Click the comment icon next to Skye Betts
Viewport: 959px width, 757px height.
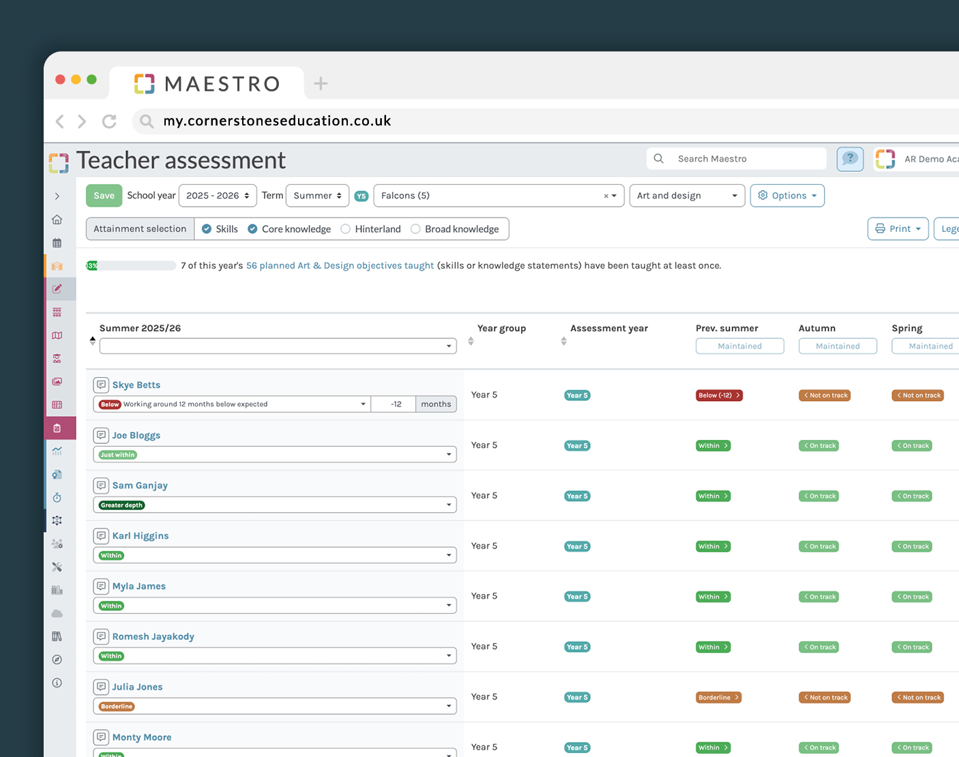[x=101, y=384]
